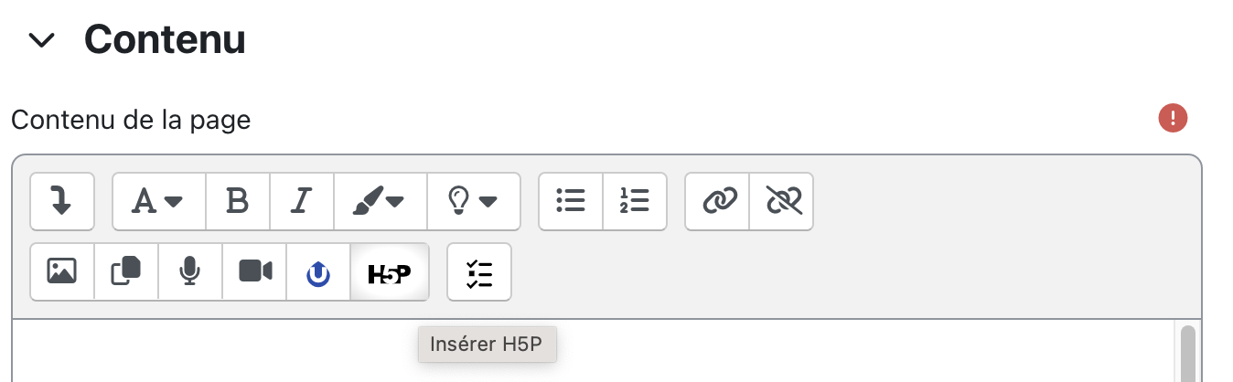
Task: Insert an image with the picture icon
Action: tap(62, 271)
